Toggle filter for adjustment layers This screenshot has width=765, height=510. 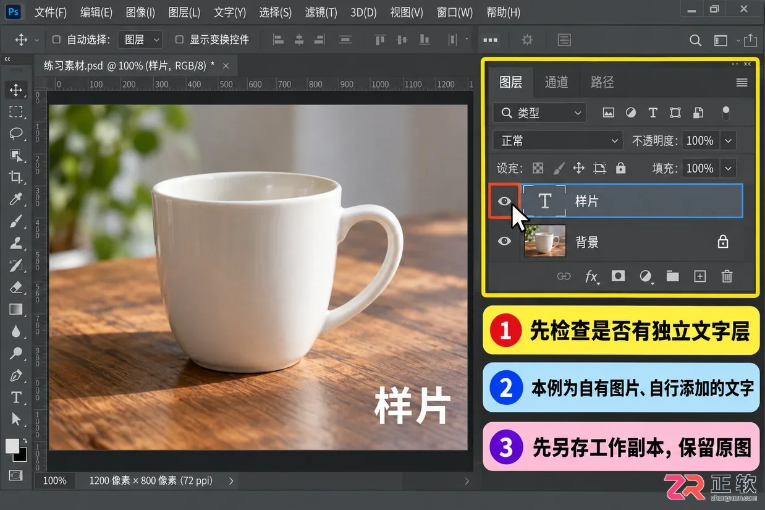pyautogui.click(x=631, y=113)
